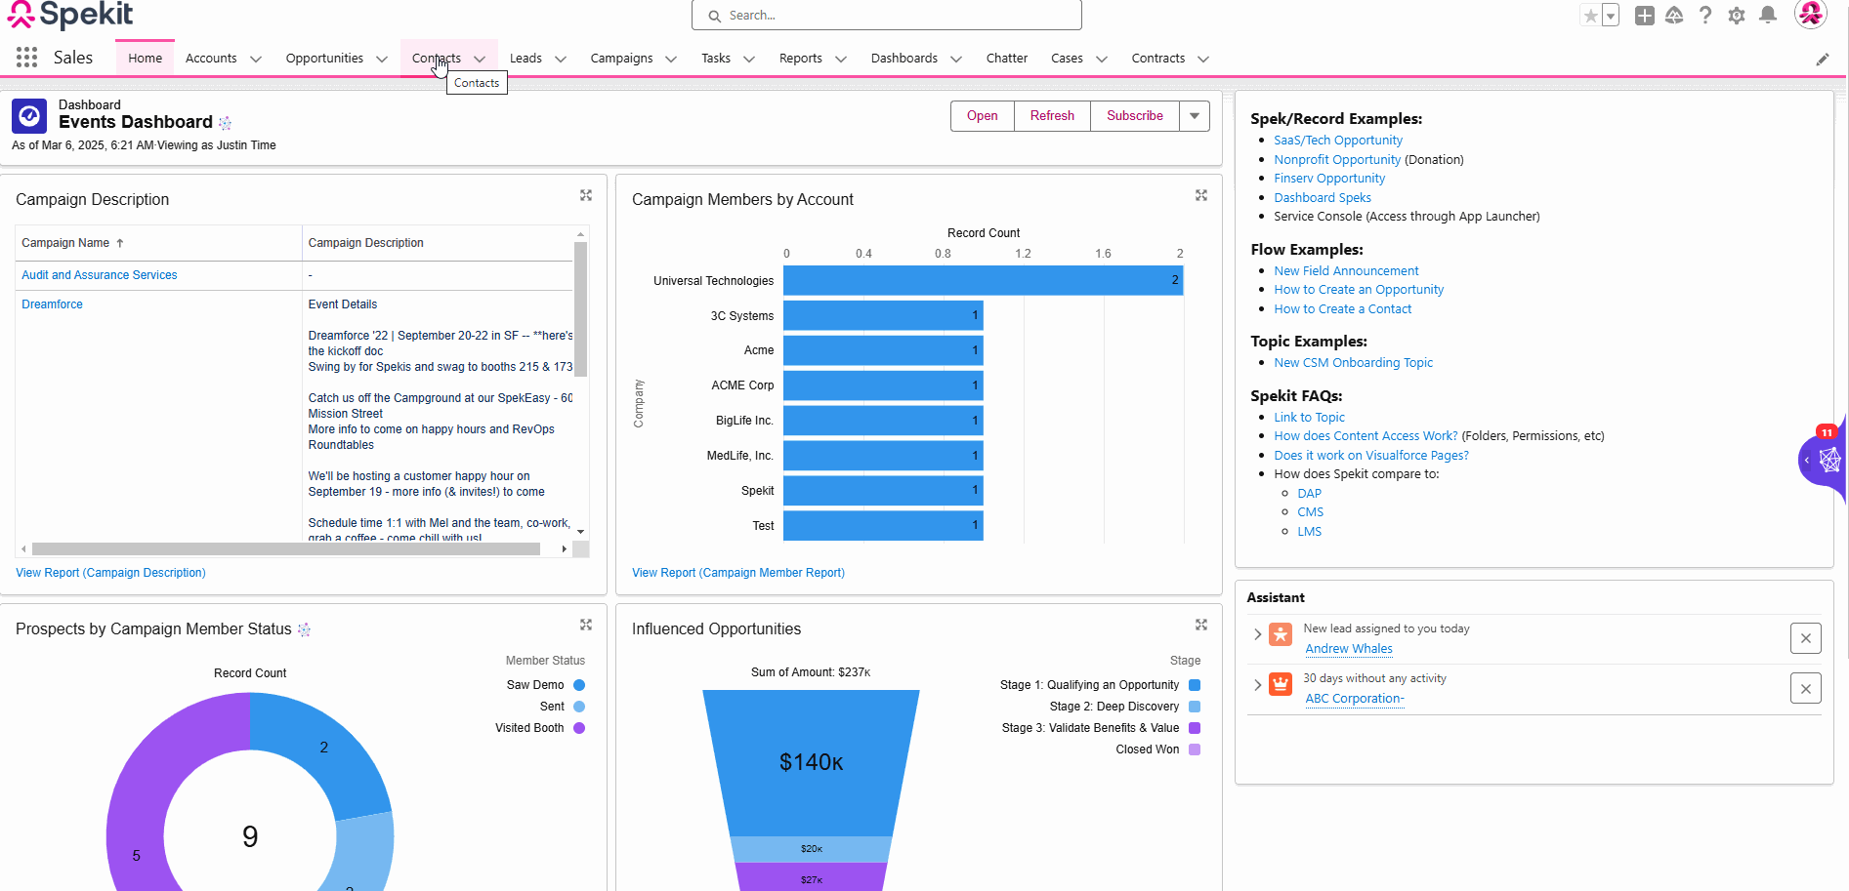Click Spekit sparkle beside Events Dashboard title
Viewport: 1849px width, 891px height.
tap(225, 123)
